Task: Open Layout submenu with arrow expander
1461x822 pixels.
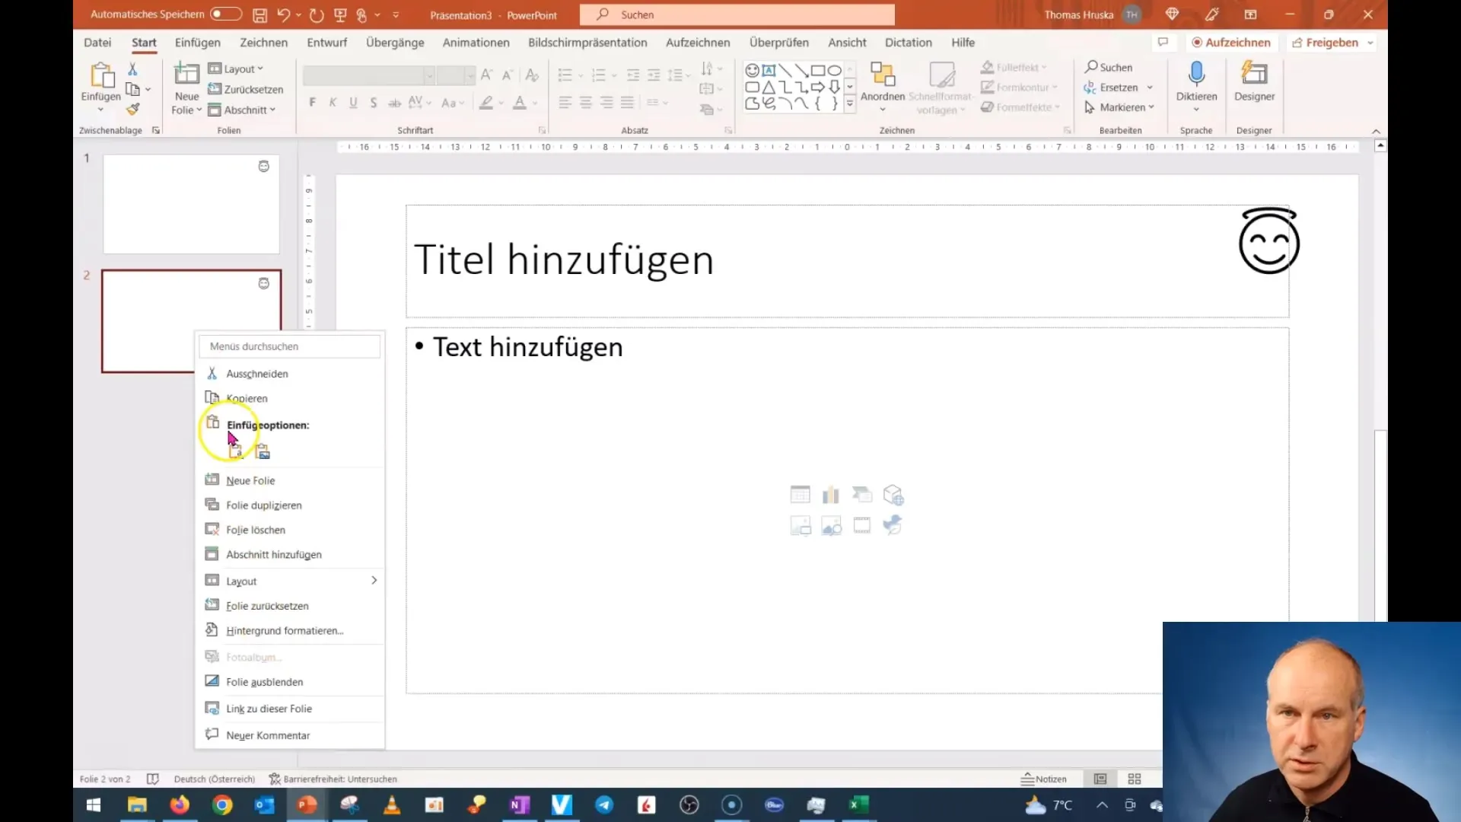Action: (x=374, y=580)
